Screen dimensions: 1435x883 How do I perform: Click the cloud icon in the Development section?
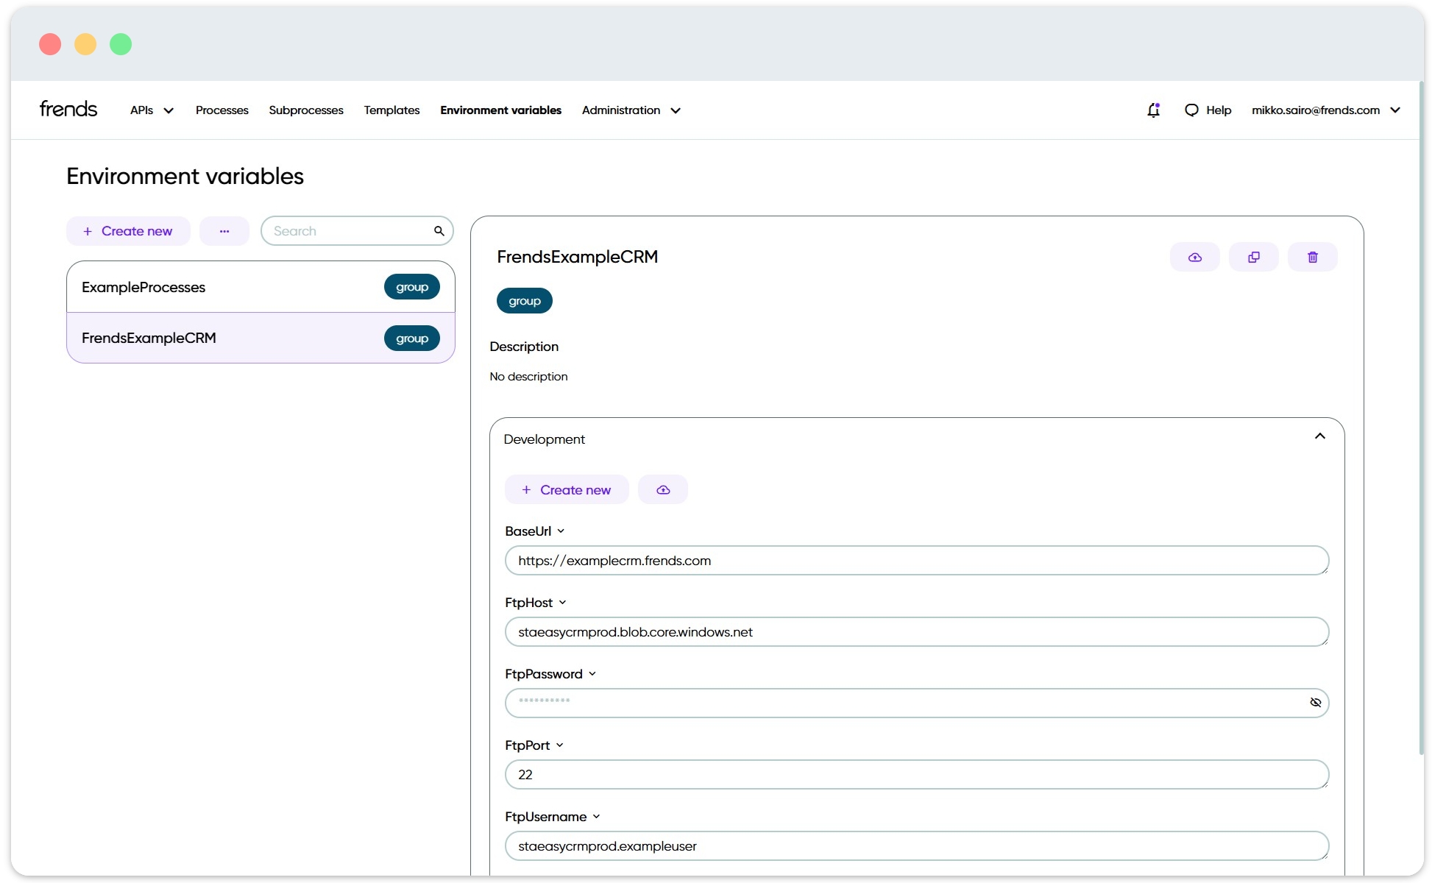pyautogui.click(x=662, y=490)
